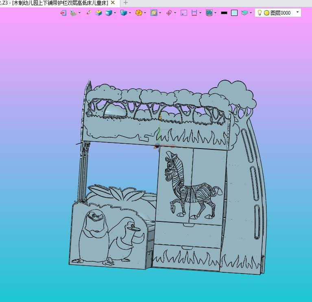Screen dimensions: 312x302
Task: Click the blue shaded cube display icon
Action: [109, 13]
